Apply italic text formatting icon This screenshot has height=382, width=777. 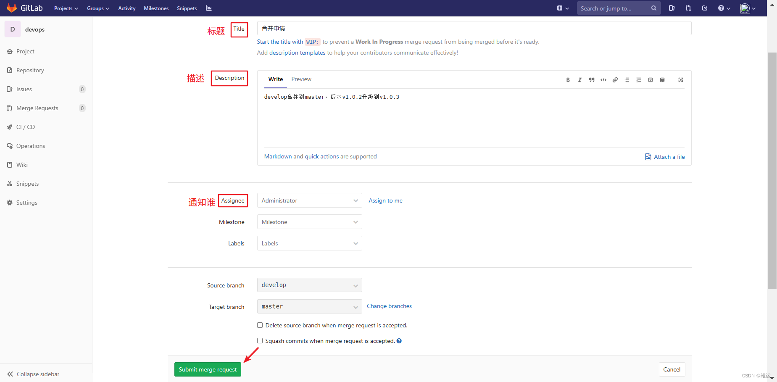pyautogui.click(x=580, y=80)
